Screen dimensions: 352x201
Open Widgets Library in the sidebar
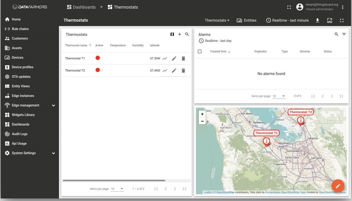(30, 115)
